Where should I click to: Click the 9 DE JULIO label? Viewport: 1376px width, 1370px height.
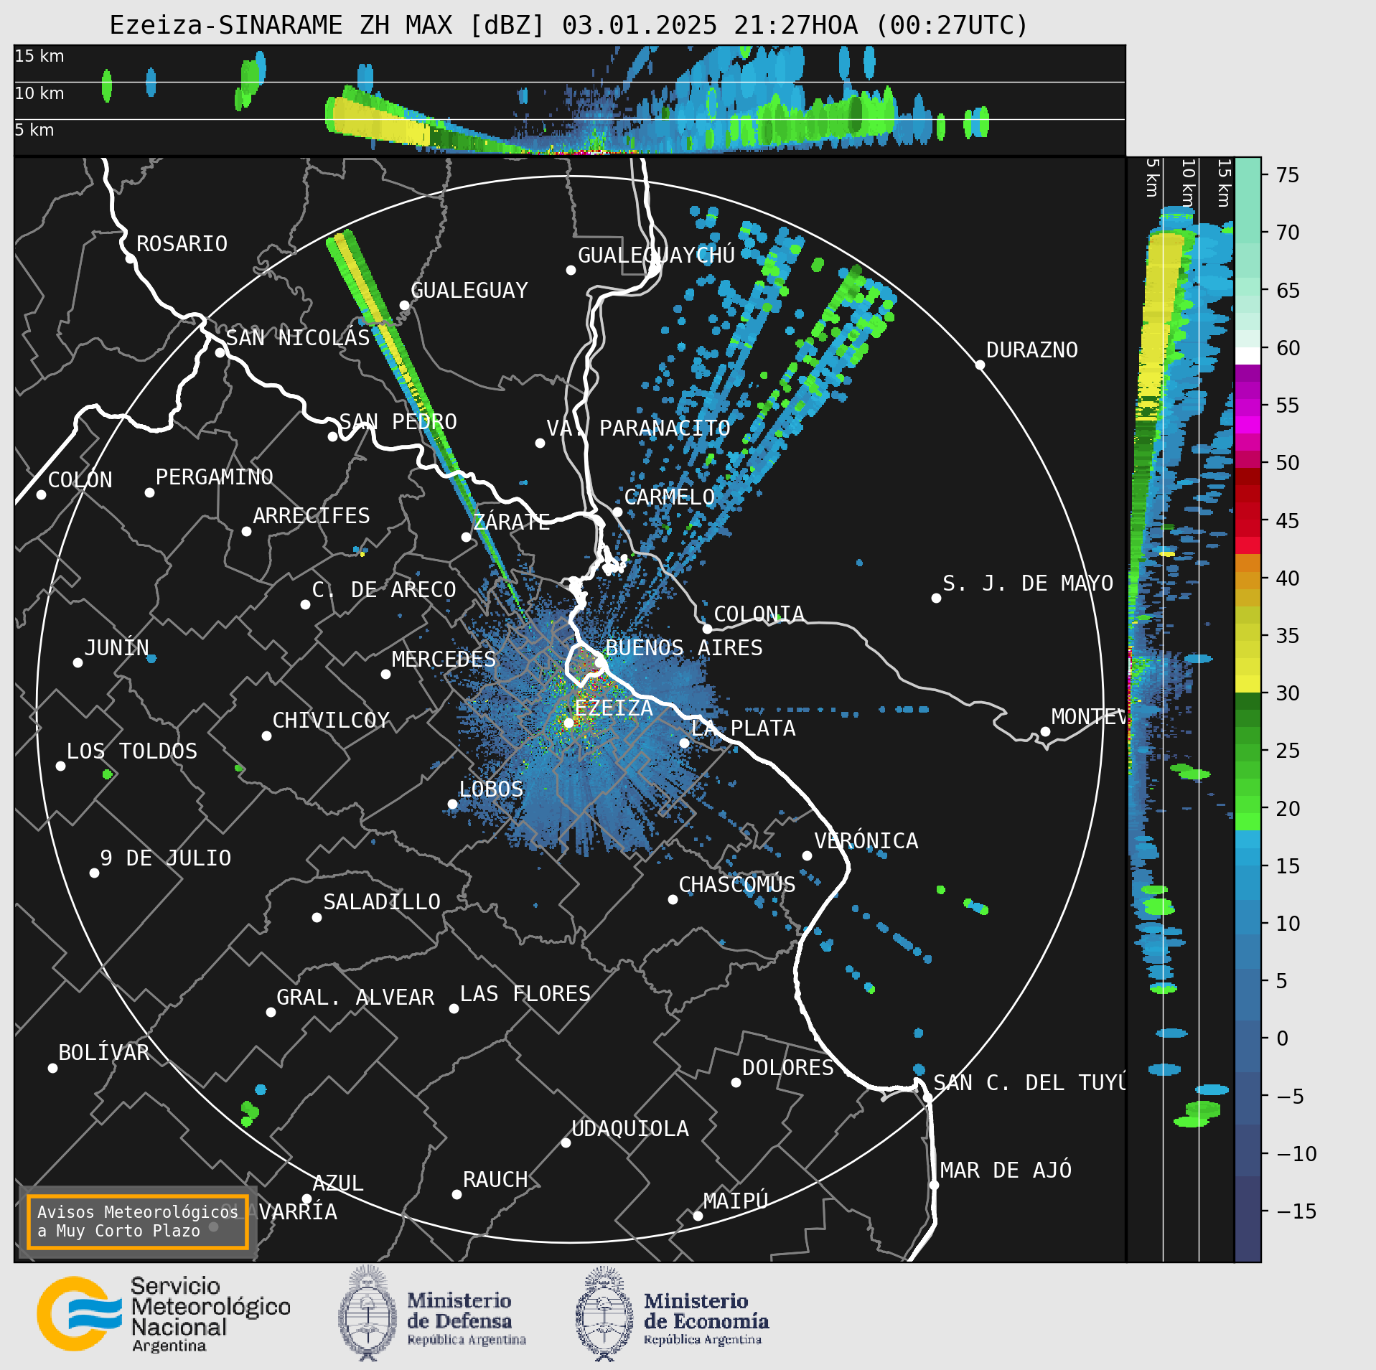click(x=165, y=858)
